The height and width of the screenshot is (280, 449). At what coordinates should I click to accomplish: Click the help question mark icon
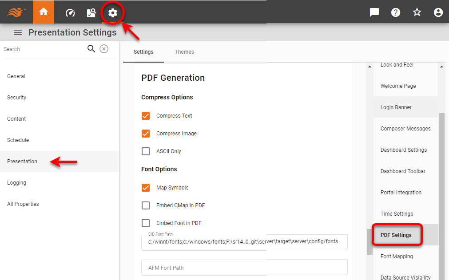[395, 12]
